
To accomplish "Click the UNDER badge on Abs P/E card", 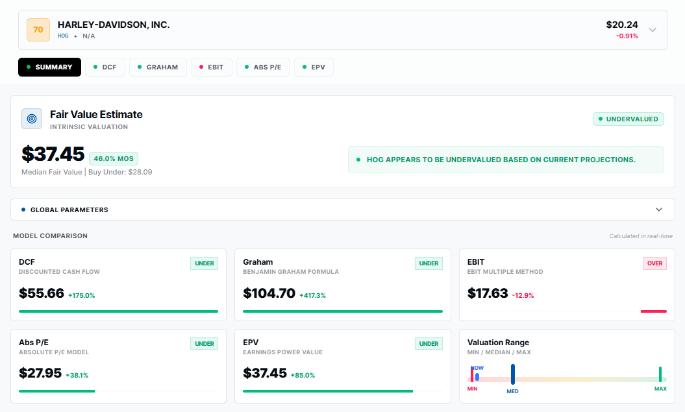I will (x=204, y=343).
